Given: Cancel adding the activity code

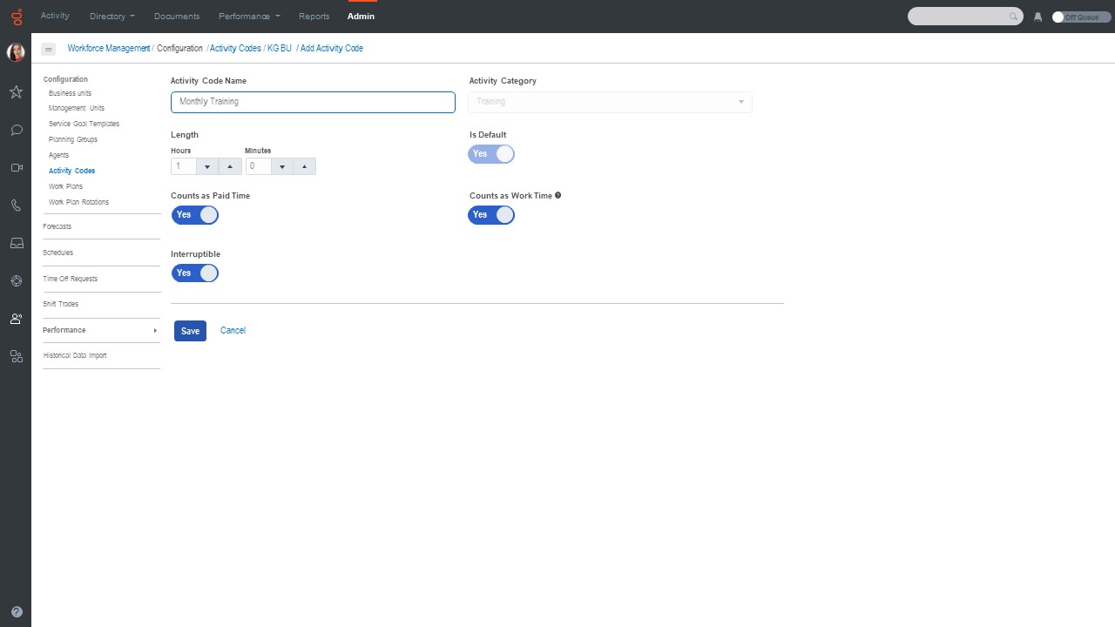Looking at the screenshot, I should 233,331.
